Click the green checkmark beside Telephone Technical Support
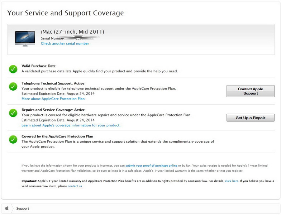This screenshot has width=281, height=215. (x=13, y=86)
